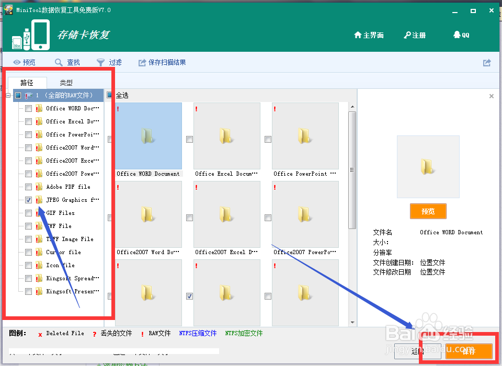Check the Adobe PDF file tree checkbox
This screenshot has height=366, width=502.
pos(28,187)
